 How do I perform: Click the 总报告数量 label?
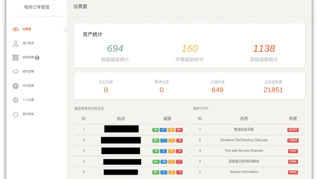coord(273,82)
